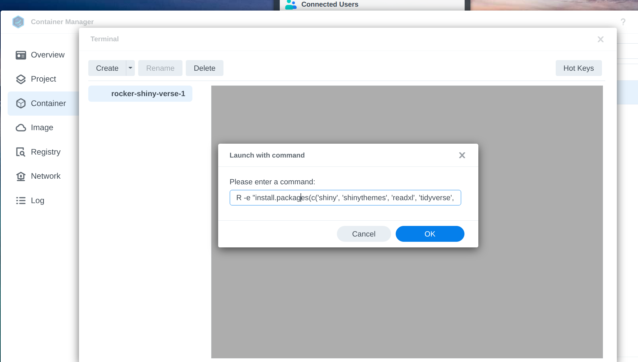
Task: Expand the Create dropdown arrow
Action: pos(131,68)
